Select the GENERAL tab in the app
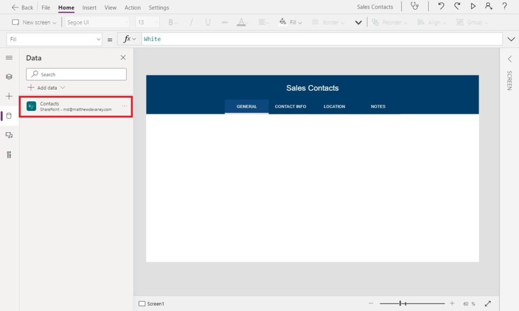Viewport: 519px width, 311px height. pos(247,106)
